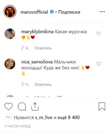The height and width of the screenshot is (137, 109).
Task: Open maryklybnikina username link
Action: [x=37, y=32]
